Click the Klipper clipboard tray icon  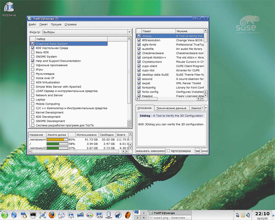(x=243, y=215)
